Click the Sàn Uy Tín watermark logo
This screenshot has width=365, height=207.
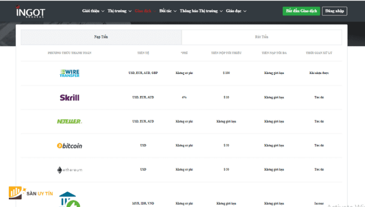(31, 193)
